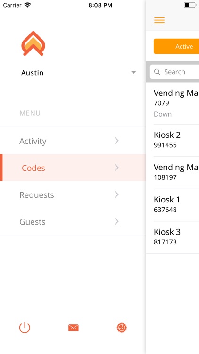The image size is (199, 354).
Task: Open the Activity menu item
Action: pyautogui.click(x=73, y=141)
